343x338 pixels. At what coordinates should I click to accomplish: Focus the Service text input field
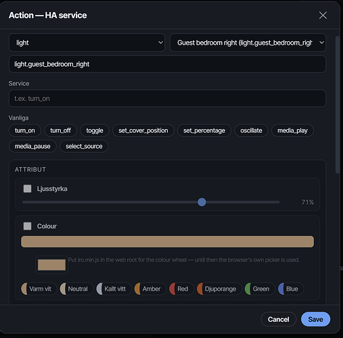click(167, 99)
